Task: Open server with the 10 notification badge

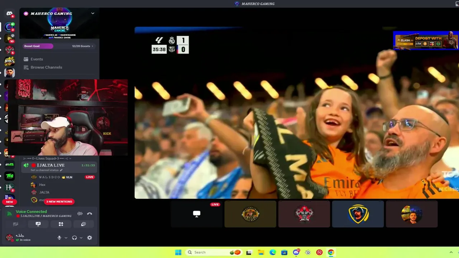Action: [x=9, y=38]
